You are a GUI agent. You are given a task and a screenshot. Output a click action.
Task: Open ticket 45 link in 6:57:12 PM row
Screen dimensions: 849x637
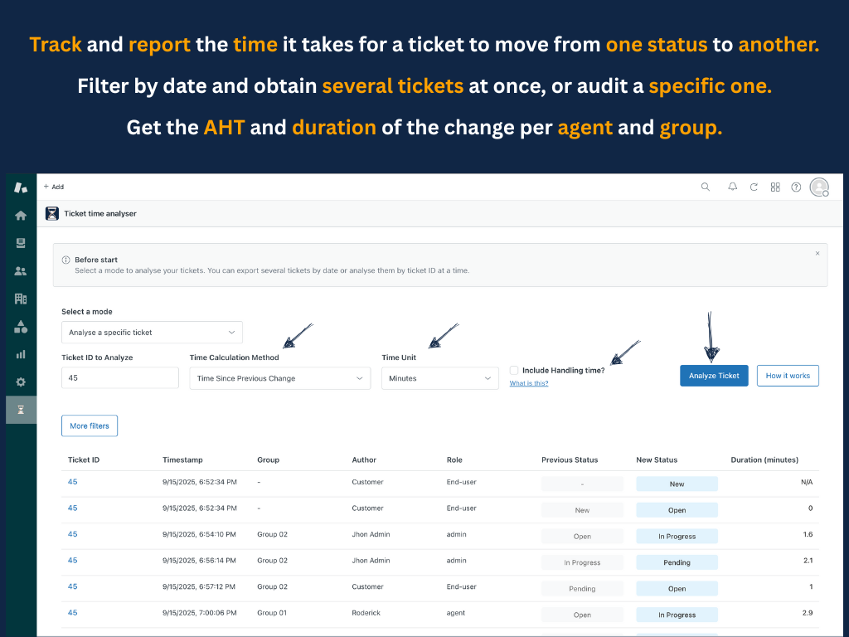(73, 586)
